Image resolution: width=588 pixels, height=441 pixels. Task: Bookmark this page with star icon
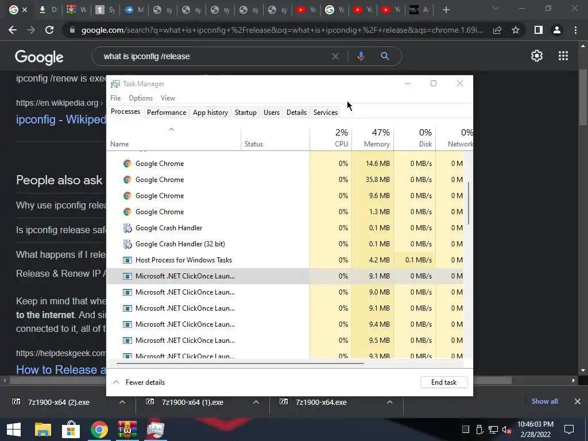click(x=516, y=30)
